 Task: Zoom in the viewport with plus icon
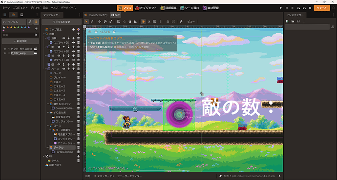[114, 32]
